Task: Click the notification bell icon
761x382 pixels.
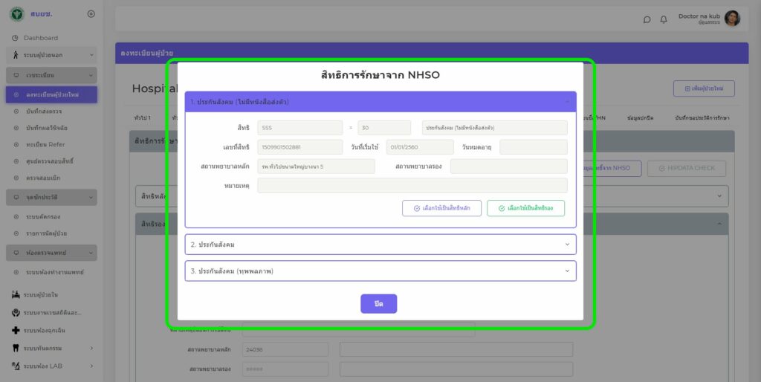Action: (664, 19)
